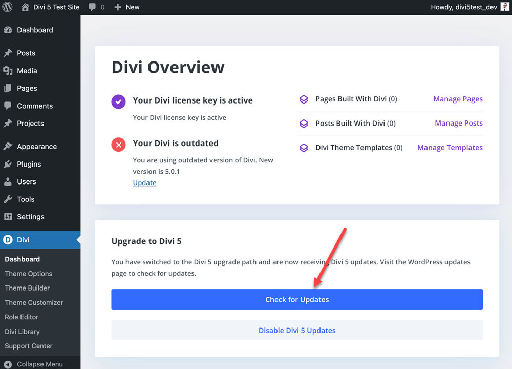The image size is (512, 369).
Task: Click the Media icon in sidebar
Action: (x=8, y=71)
